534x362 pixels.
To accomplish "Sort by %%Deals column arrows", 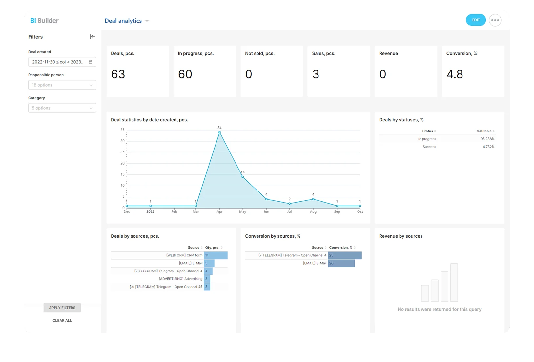I will tap(493, 131).
